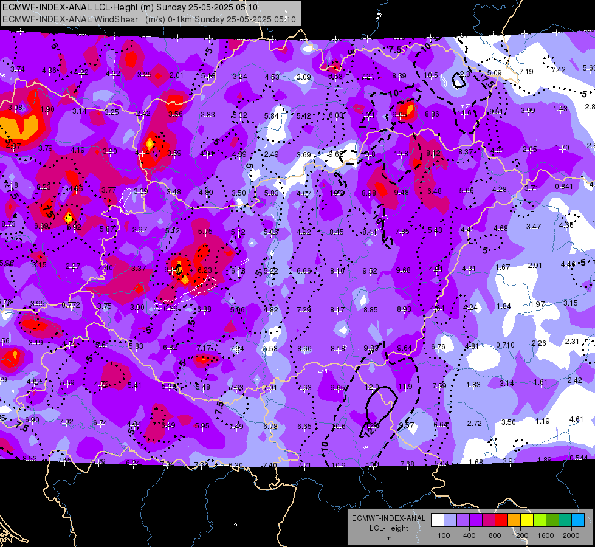Click the wind shear value 7.42
Viewport: 595px width, 547px height.
[559, 69]
